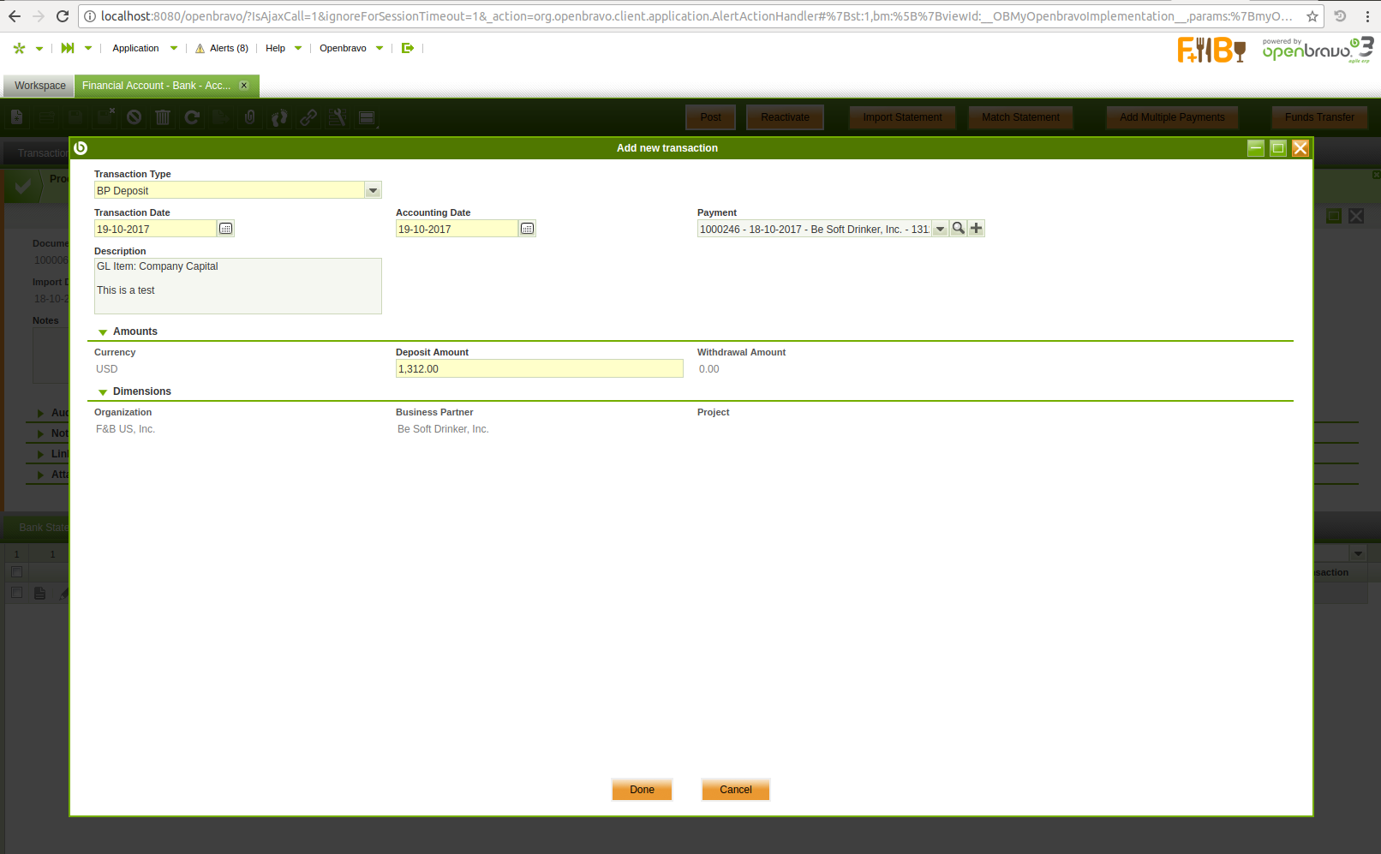Image resolution: width=1381 pixels, height=854 pixels.
Task: Click the New Document icon in toolbar
Action: (x=16, y=117)
